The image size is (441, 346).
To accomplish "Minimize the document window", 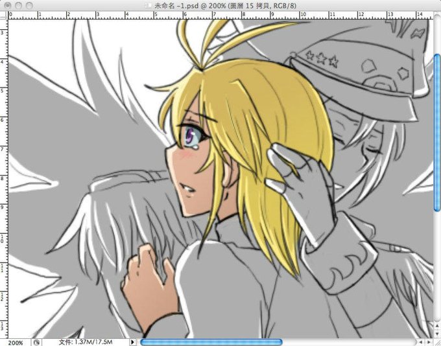I will tap(19, 5).
